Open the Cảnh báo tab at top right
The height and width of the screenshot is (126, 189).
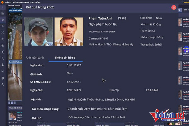click(186, 10)
